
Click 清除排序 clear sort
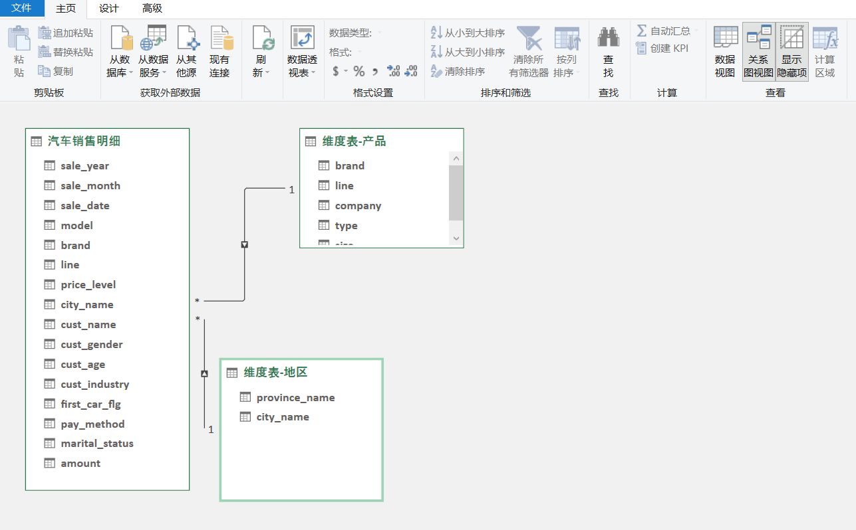[458, 71]
